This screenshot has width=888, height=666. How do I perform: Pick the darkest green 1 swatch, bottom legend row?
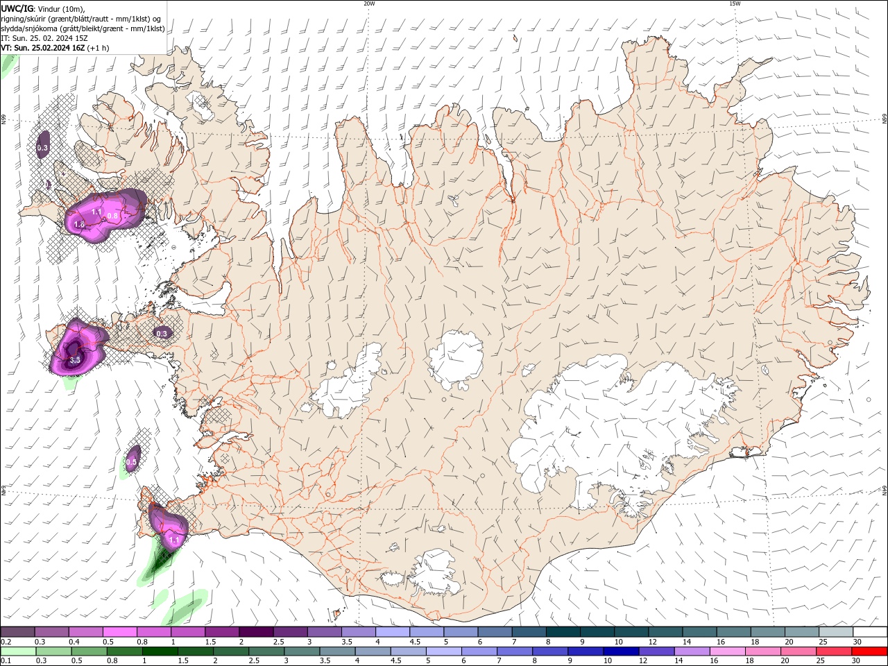tap(160, 651)
